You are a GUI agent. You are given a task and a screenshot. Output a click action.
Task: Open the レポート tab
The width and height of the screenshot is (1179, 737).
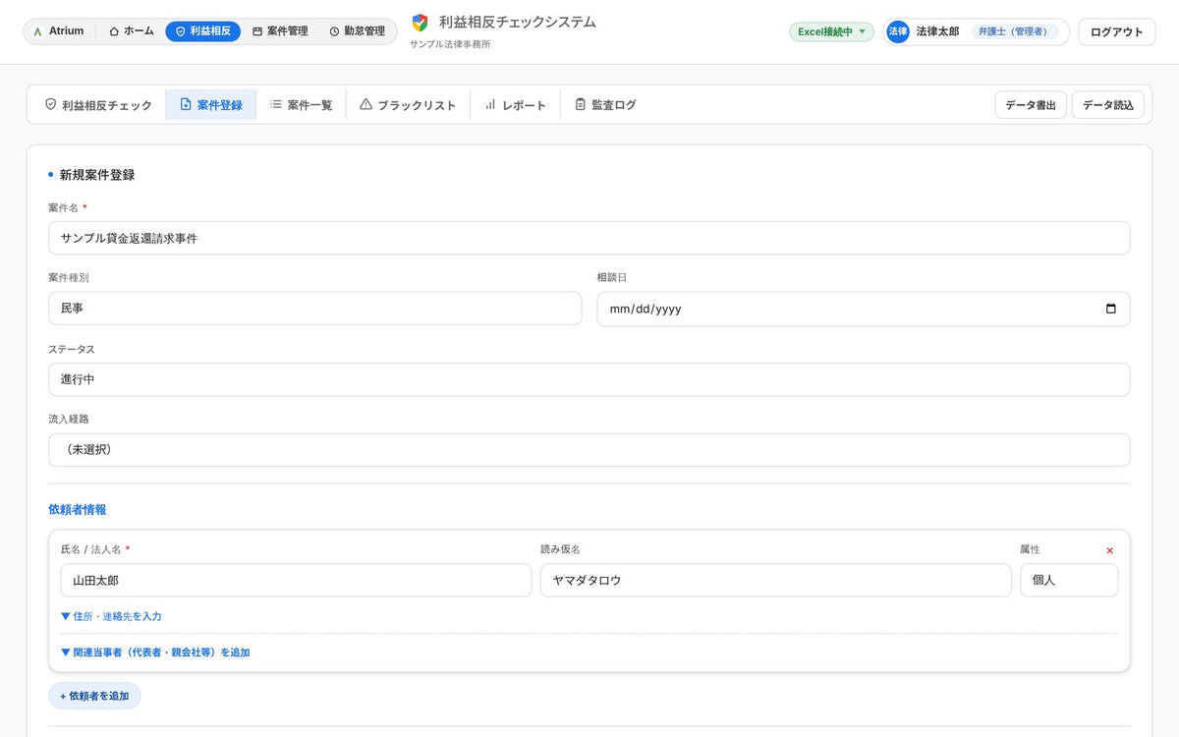(x=516, y=105)
